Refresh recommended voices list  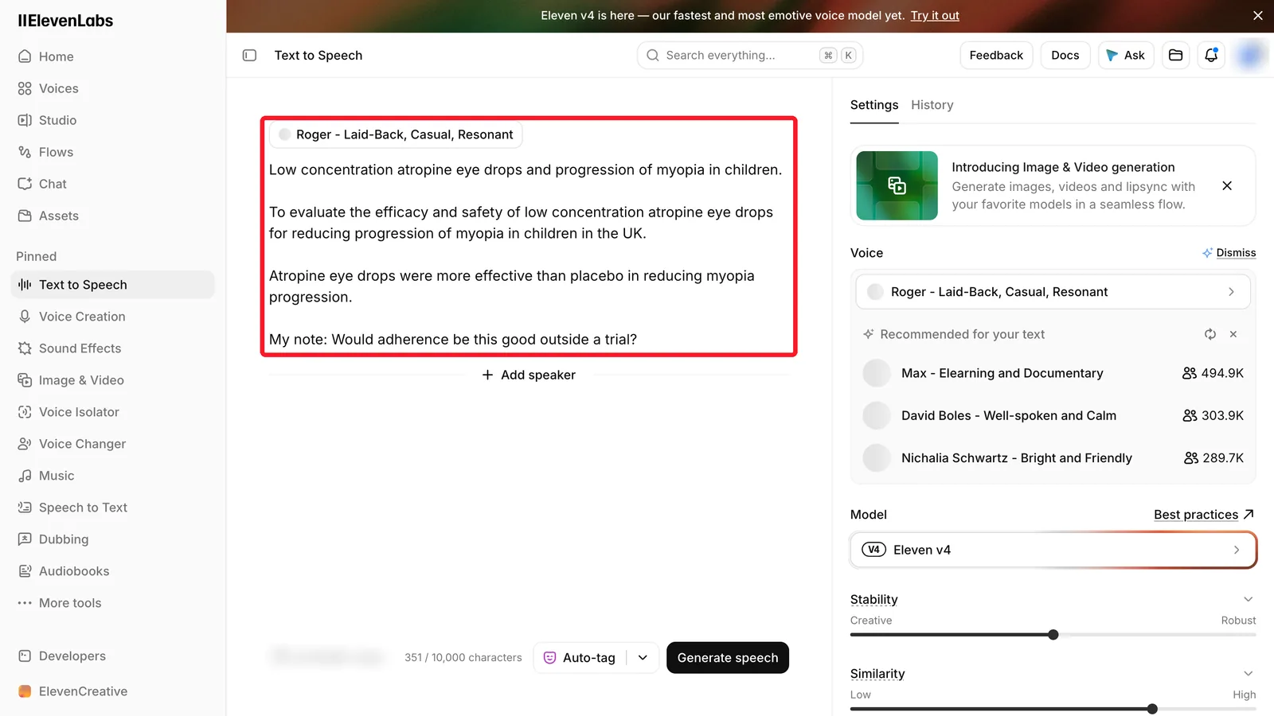coord(1210,334)
